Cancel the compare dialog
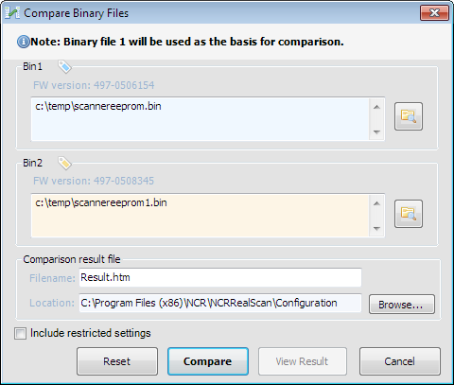The image size is (454, 385). click(x=400, y=361)
